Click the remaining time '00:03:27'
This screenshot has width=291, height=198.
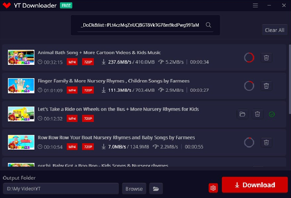(x=199, y=90)
